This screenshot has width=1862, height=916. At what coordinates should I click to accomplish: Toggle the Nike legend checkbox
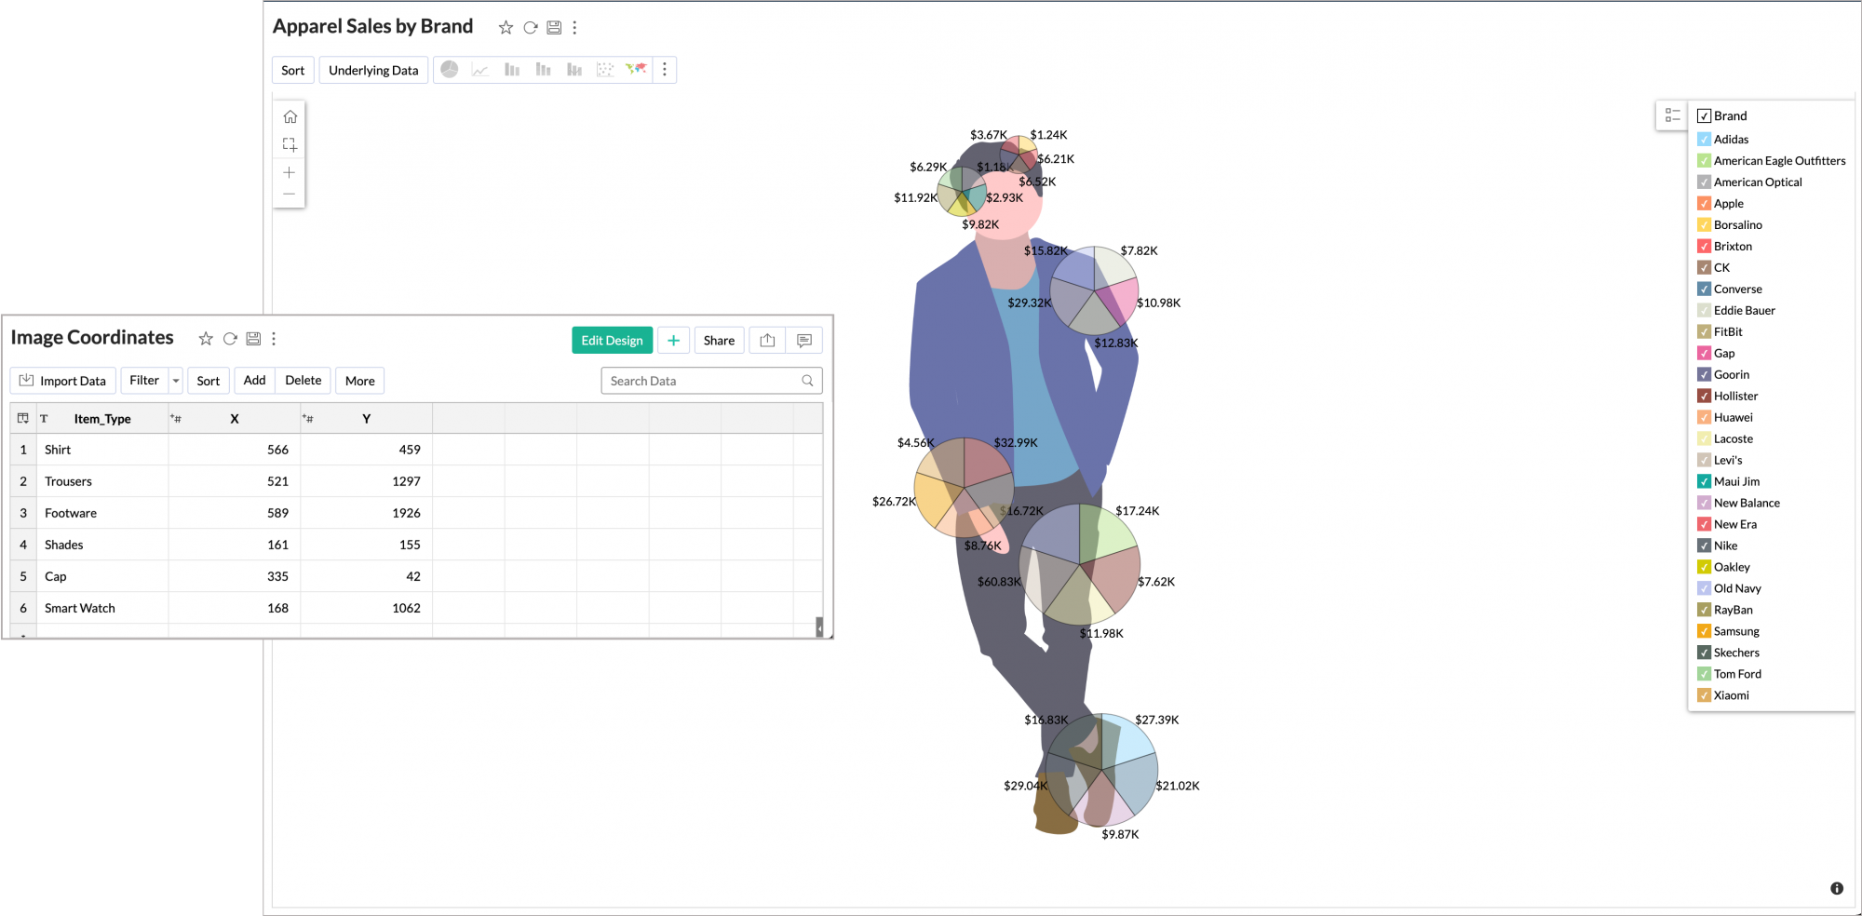1704,546
